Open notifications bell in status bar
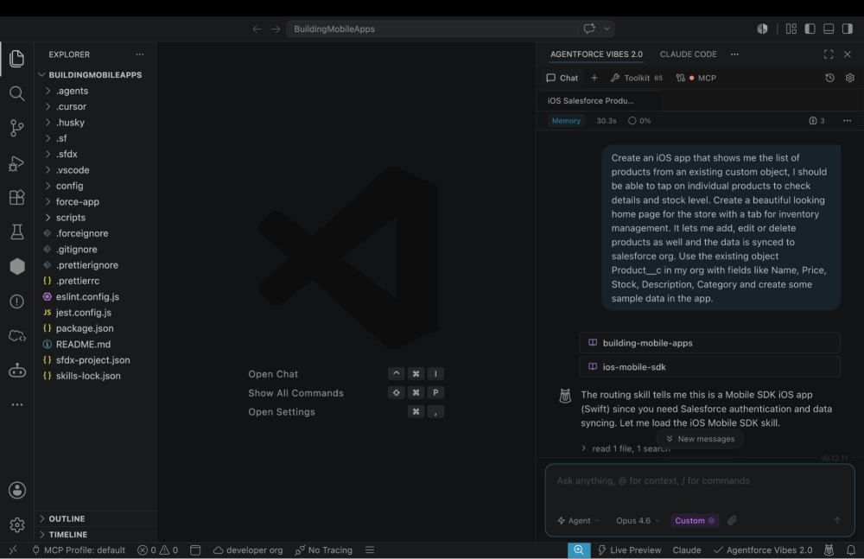Viewport: 864px width, 559px height. 851,549
